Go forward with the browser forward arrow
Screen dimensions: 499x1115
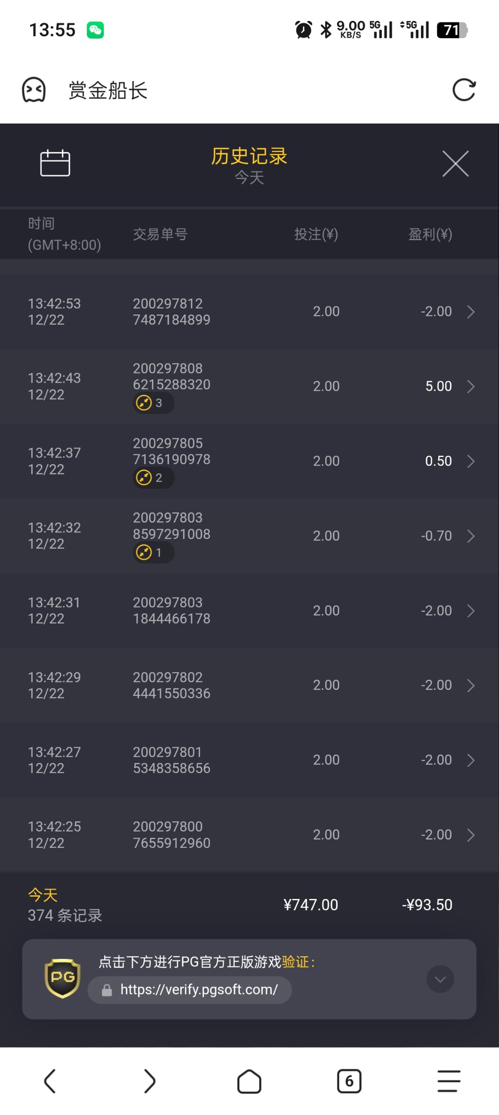[150, 1082]
